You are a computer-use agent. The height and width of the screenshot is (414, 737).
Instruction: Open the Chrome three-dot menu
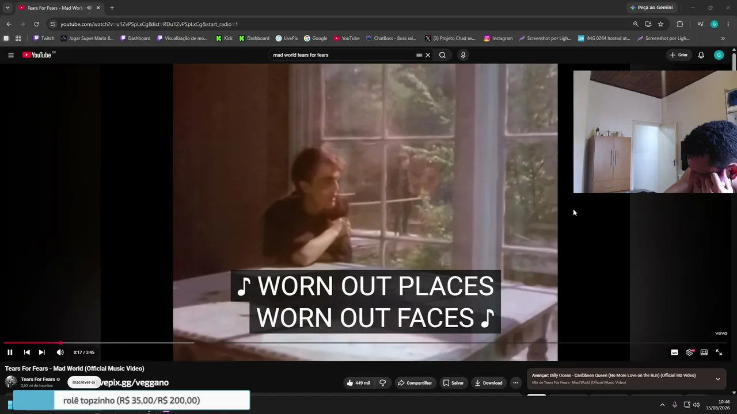(728, 24)
